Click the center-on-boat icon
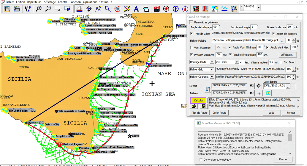Image resolution: width=307 pixels, height=166 pixels. click(185, 9)
